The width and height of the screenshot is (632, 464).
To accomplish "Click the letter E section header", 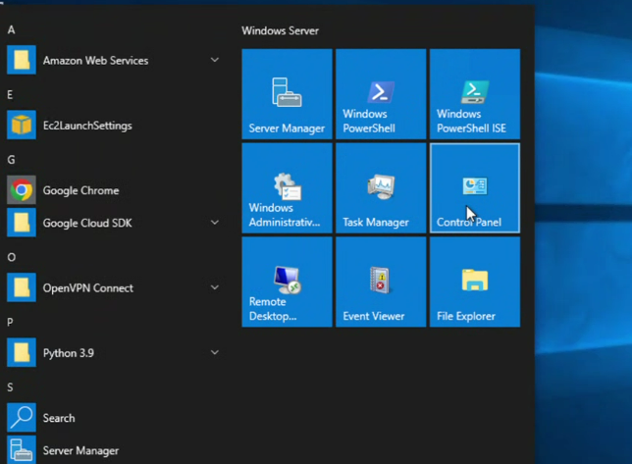I will point(10,94).
